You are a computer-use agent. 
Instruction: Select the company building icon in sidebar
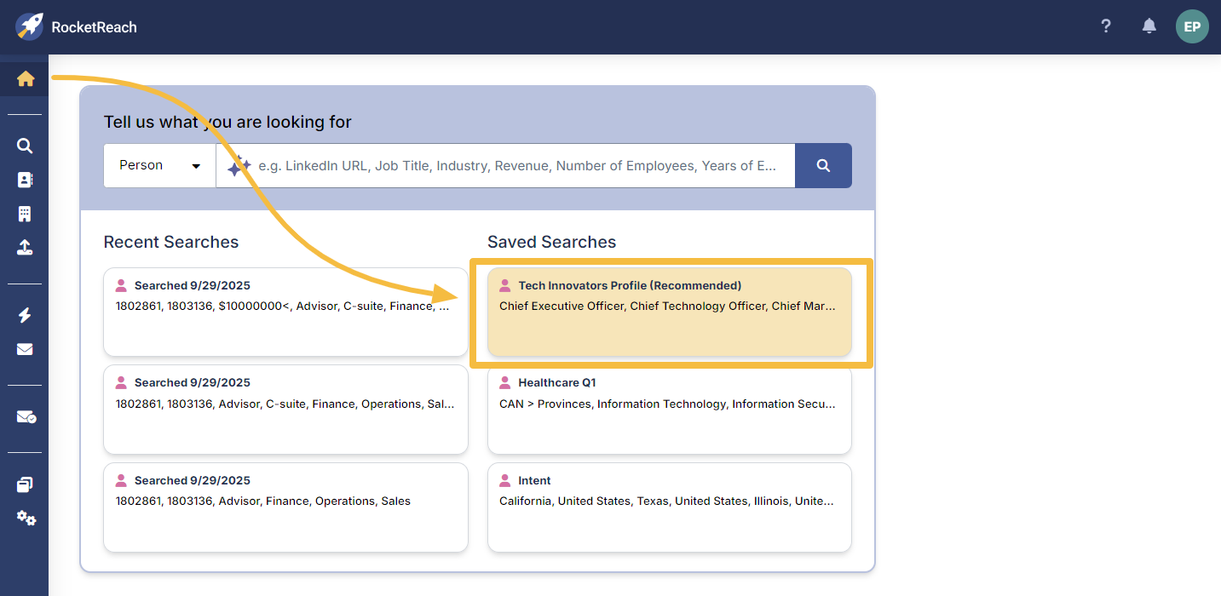[x=25, y=214]
